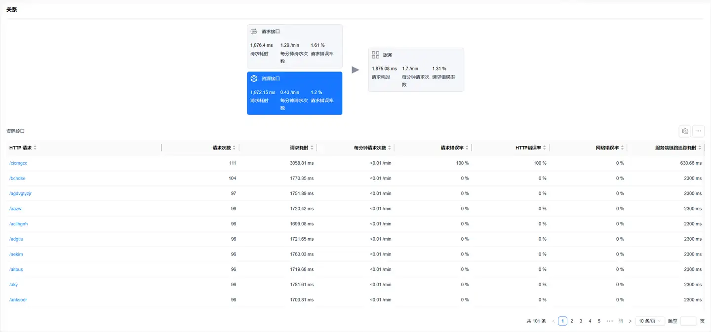
Task: Open the /agdvgtyzjr request link
Action: pyautogui.click(x=20, y=193)
